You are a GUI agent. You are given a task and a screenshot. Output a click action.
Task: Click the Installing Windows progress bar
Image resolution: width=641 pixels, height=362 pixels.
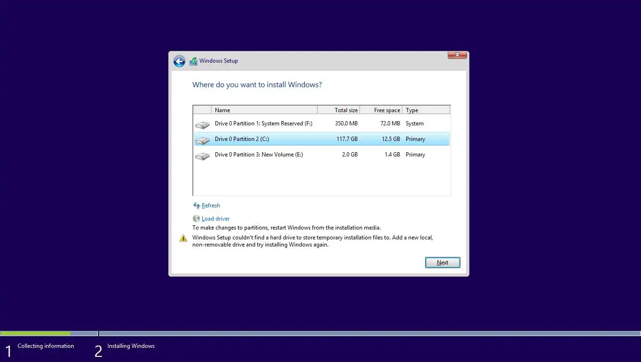tap(370, 334)
